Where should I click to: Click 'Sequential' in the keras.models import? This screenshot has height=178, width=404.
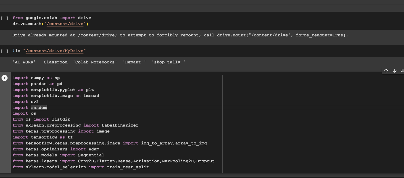click(91, 155)
